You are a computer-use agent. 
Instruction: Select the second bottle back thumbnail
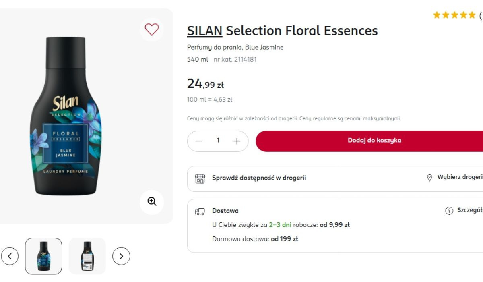(87, 256)
